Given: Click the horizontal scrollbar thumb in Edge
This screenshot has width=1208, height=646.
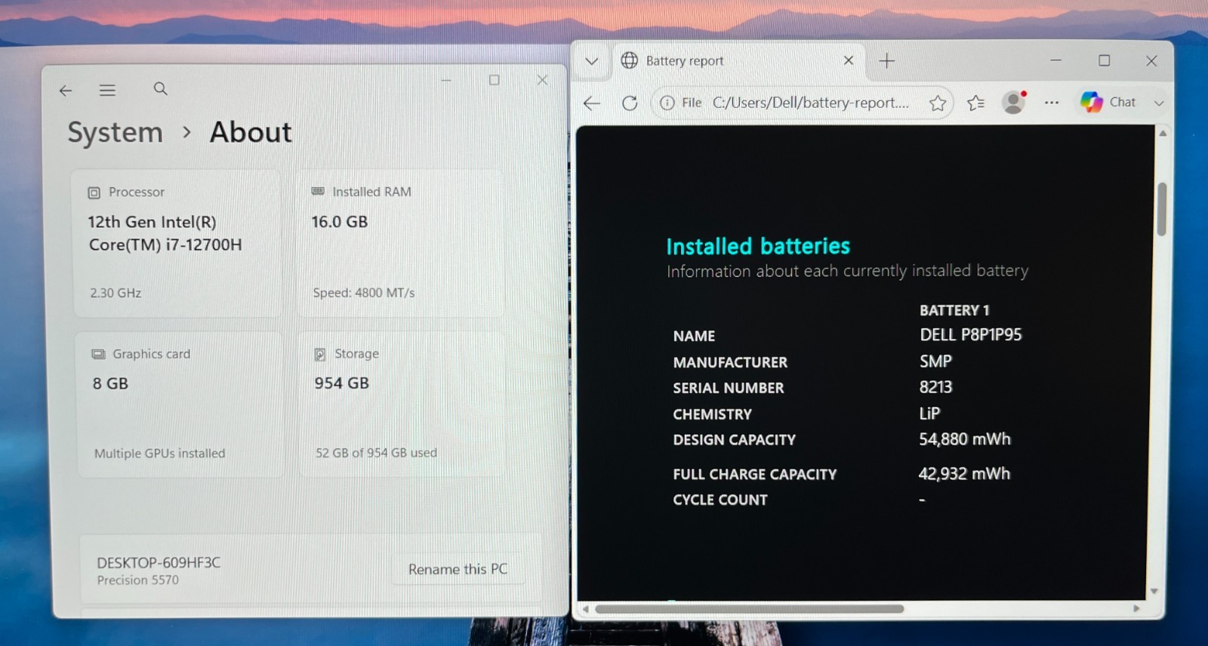Looking at the screenshot, I should click(748, 608).
